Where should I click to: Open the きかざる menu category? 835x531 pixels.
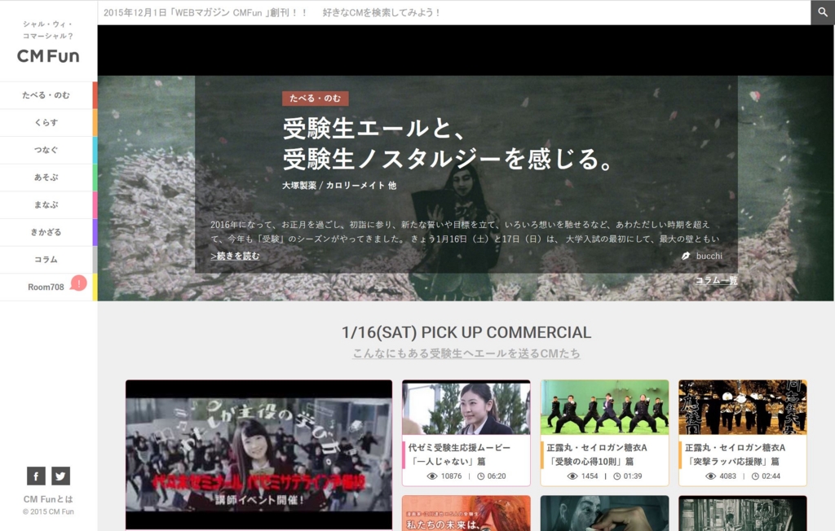[x=48, y=232]
